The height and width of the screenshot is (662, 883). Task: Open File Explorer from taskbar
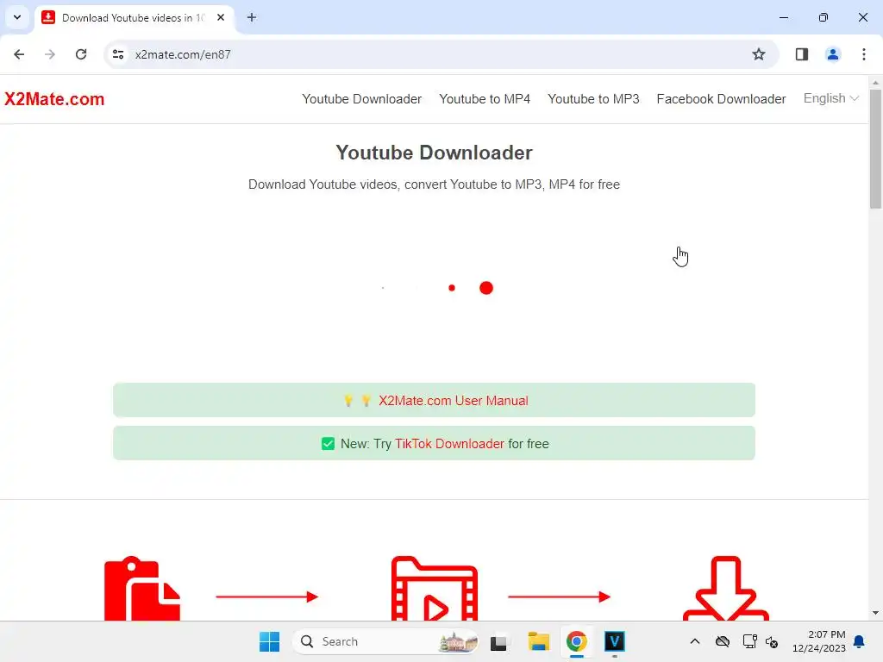[538, 641]
